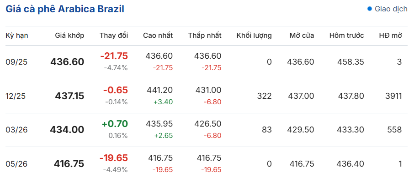
Task: Select the "Thay đổi" column header
Action: coord(114,36)
